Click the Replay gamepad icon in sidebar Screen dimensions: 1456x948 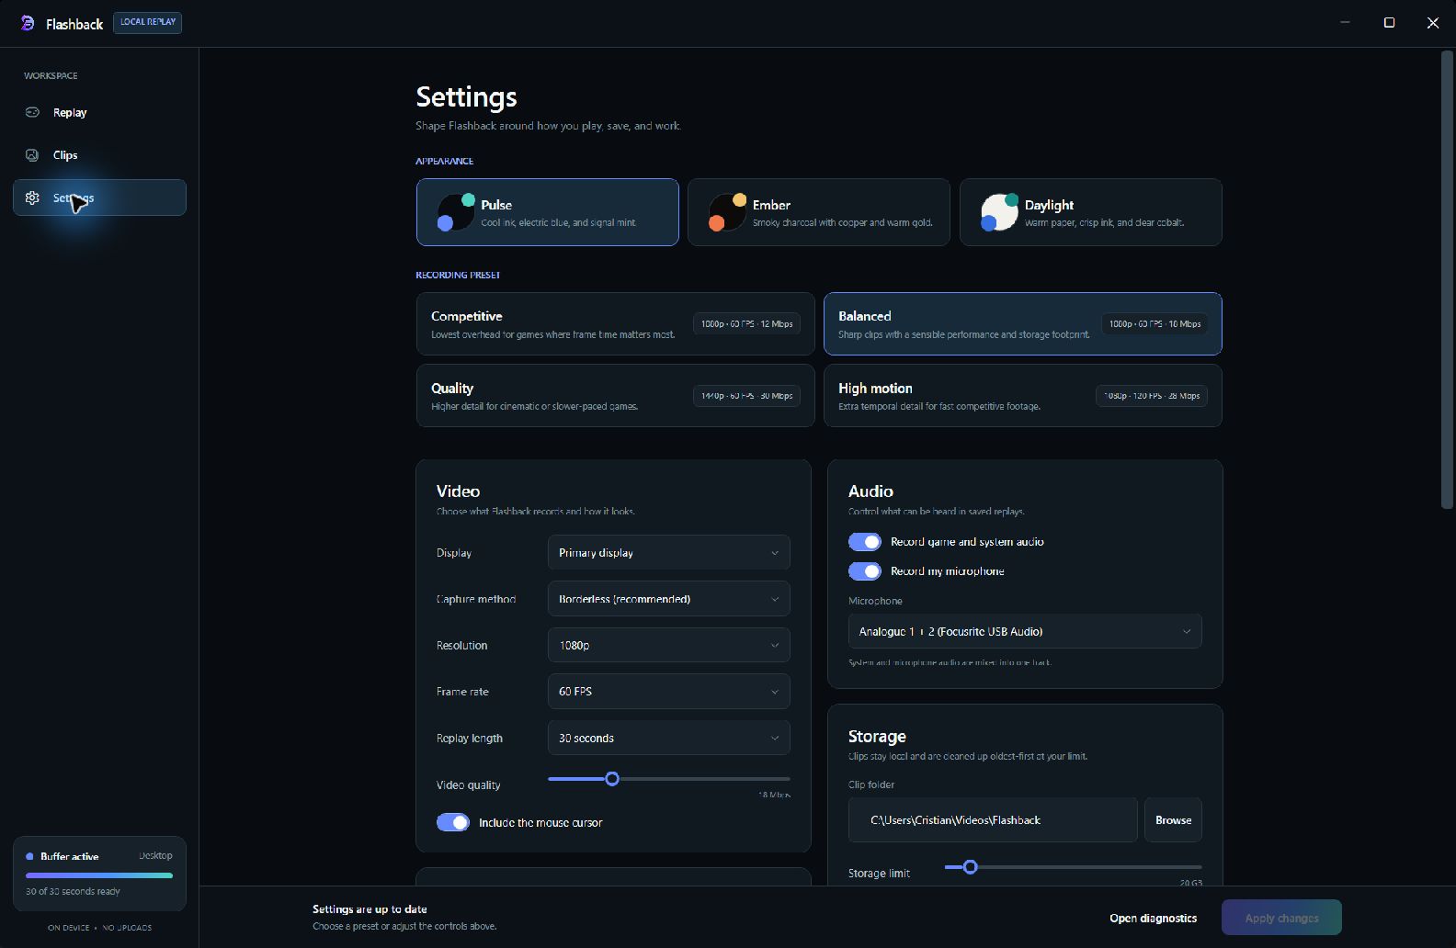(32, 112)
